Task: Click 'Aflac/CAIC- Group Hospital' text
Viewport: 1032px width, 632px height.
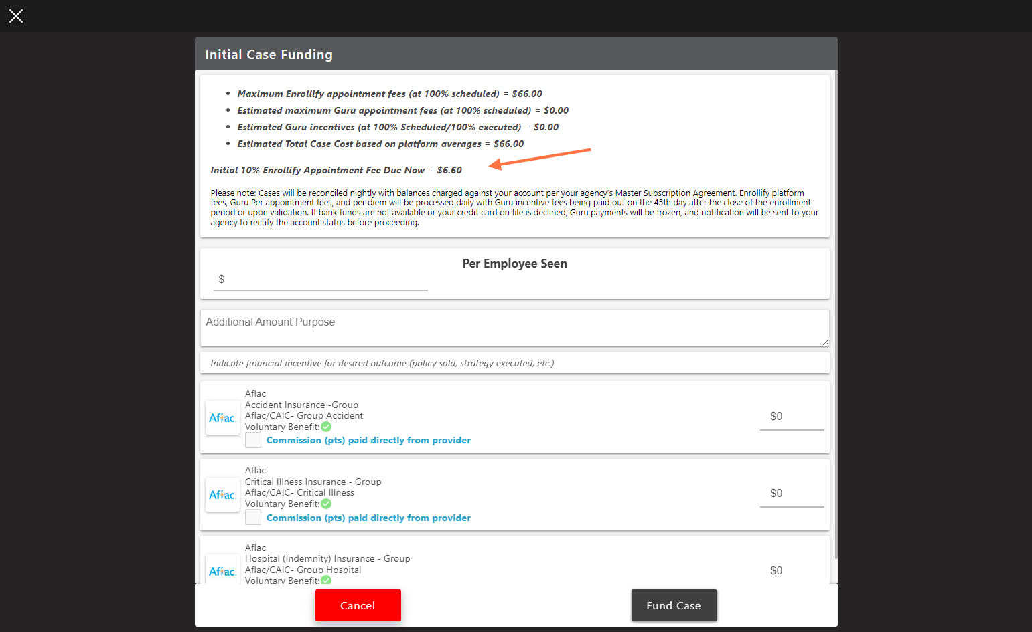Action: [303, 570]
